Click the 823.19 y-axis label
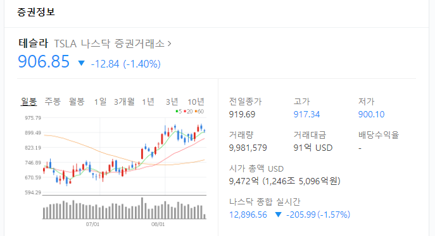Image resolution: width=435 pixels, height=236 pixels. 33,148
